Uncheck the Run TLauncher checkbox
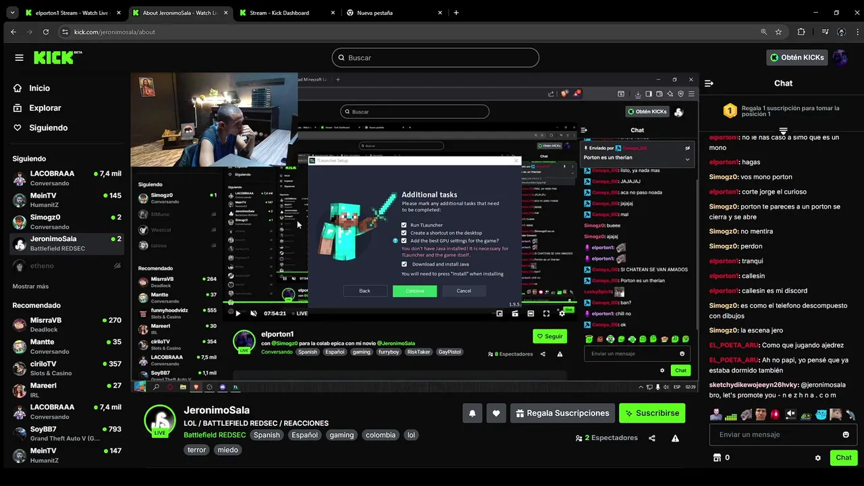 404,225
